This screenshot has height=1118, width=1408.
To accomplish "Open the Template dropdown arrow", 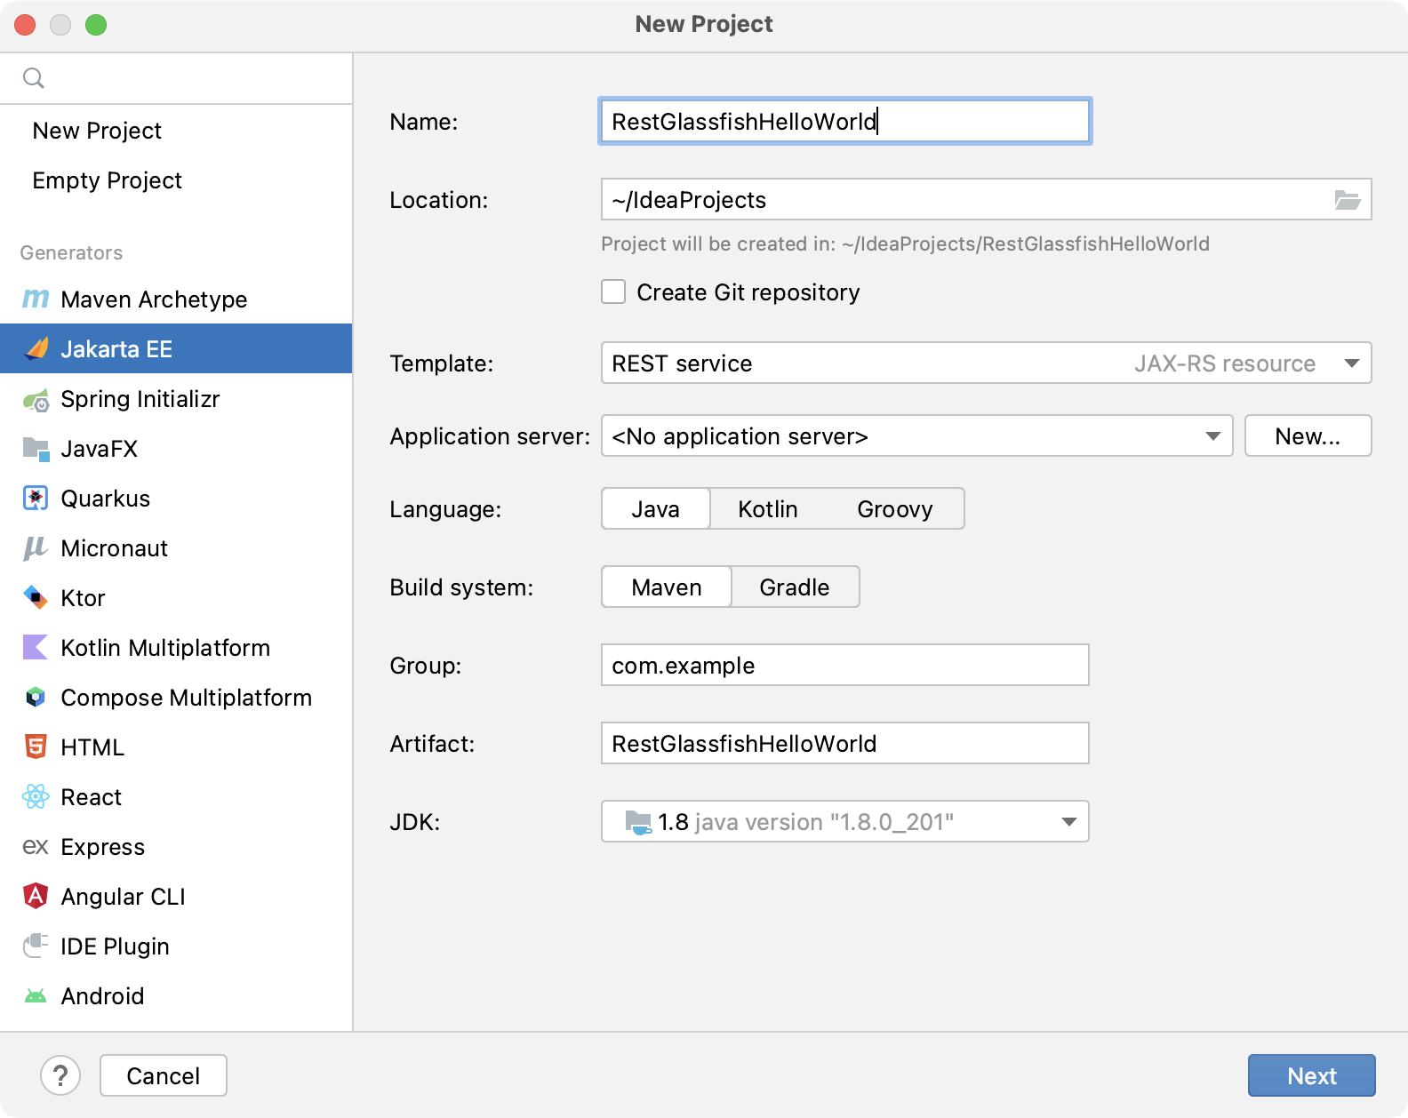I will click(1352, 363).
